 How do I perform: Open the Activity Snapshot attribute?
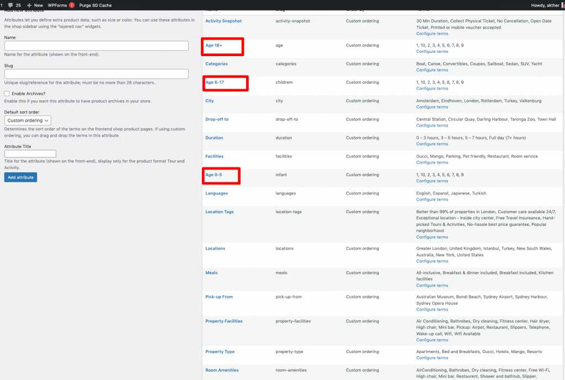click(x=223, y=21)
